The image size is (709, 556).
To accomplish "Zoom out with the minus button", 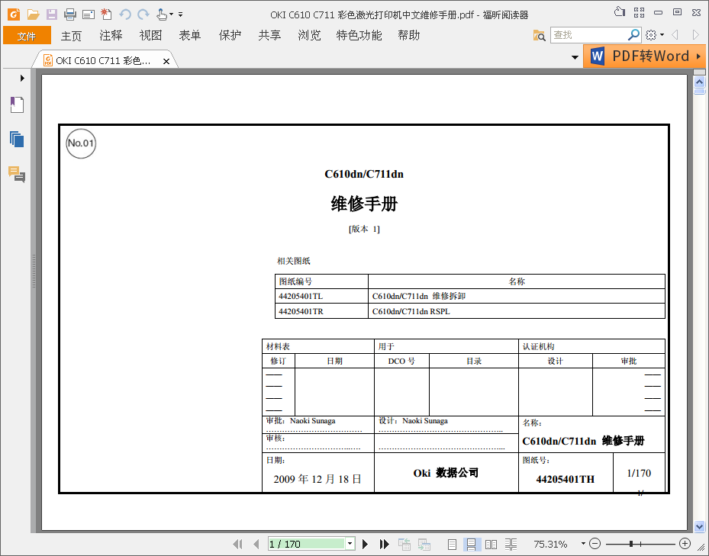I will coord(595,543).
